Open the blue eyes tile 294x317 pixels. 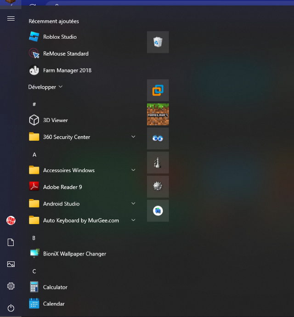(x=158, y=138)
